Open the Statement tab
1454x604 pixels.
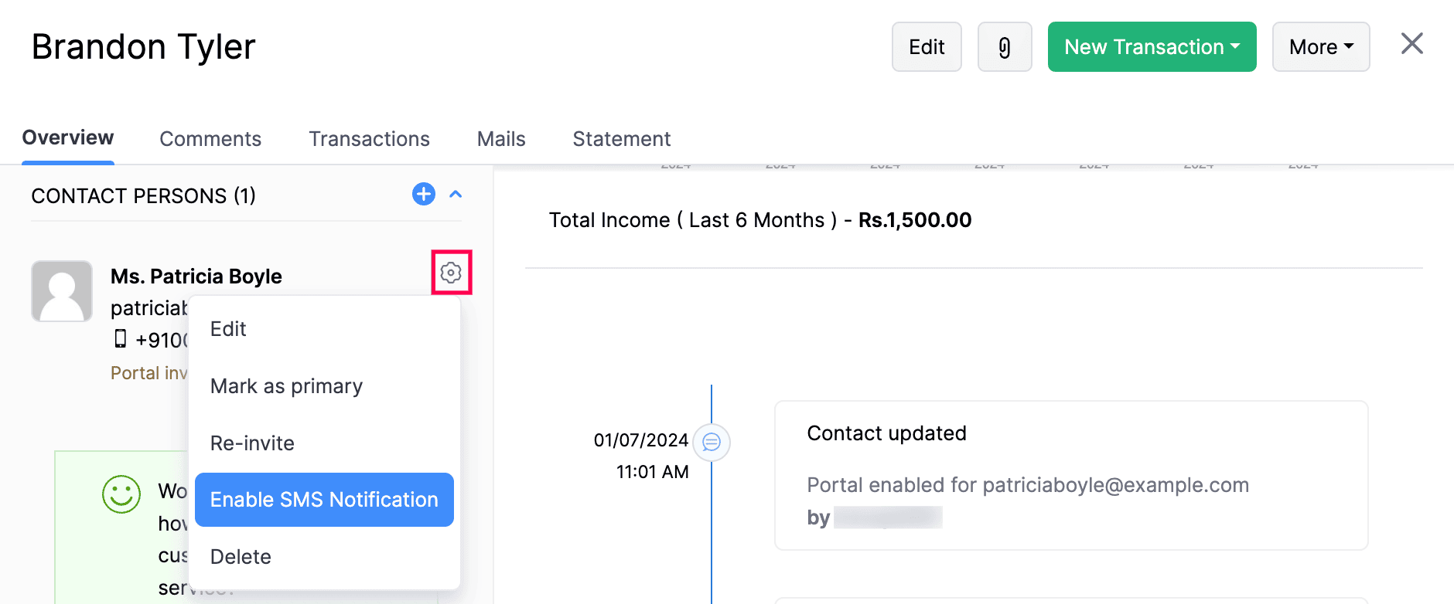621,139
